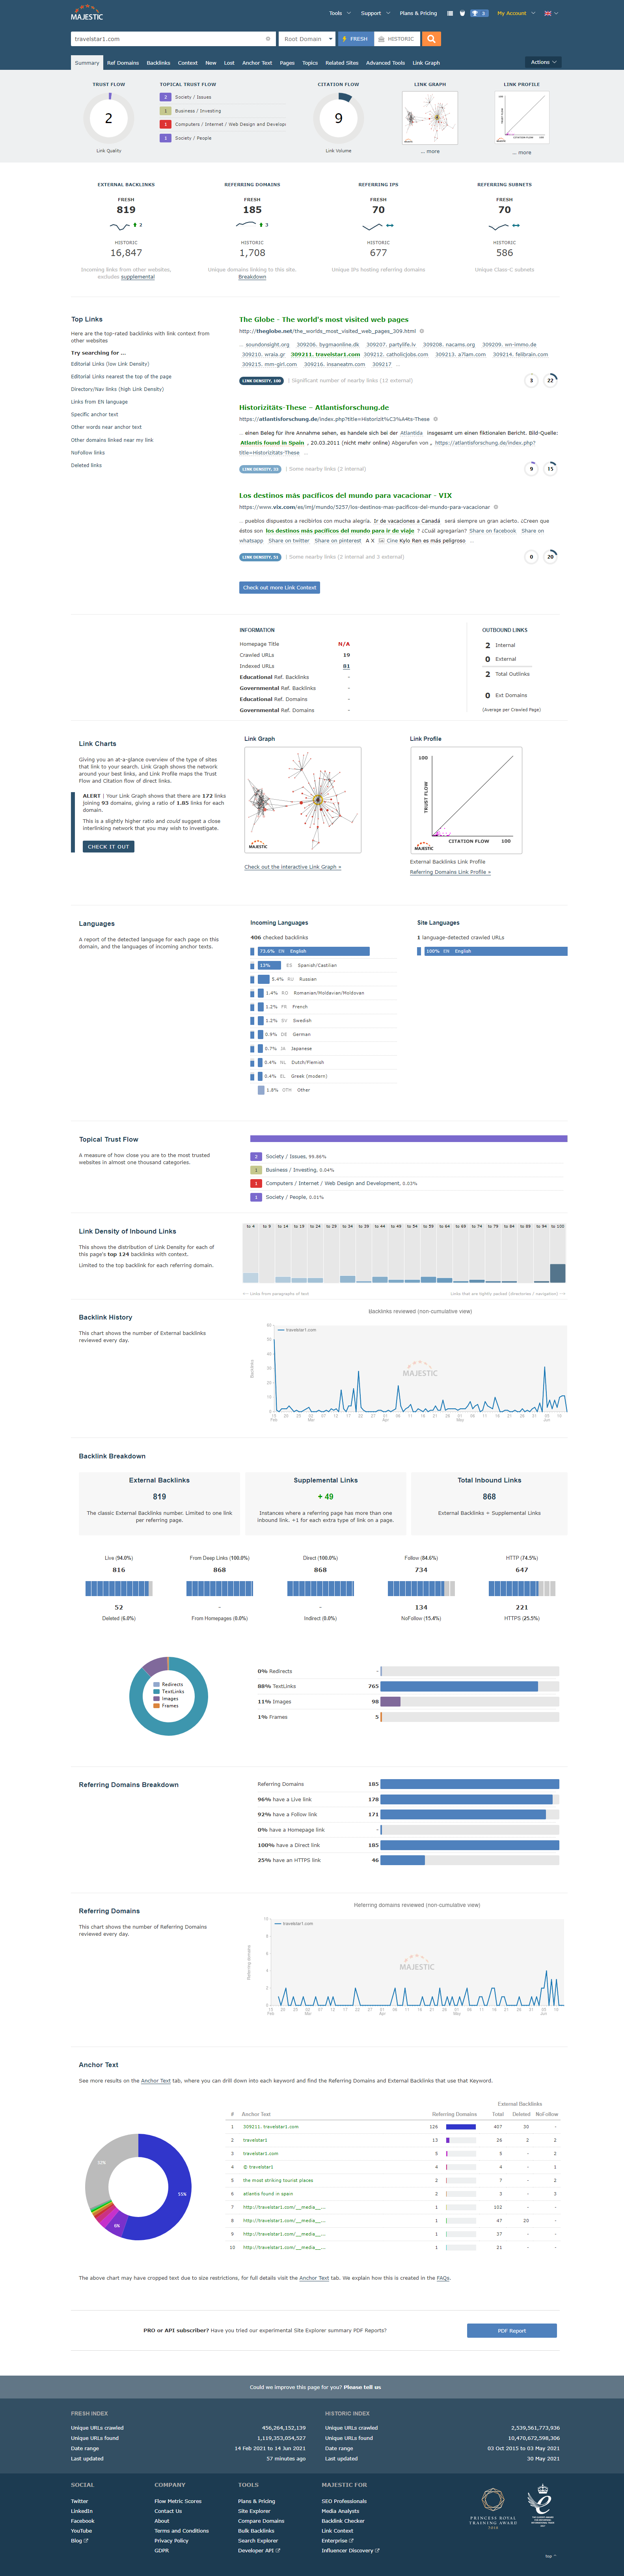This screenshot has width=624, height=2576.
Task: Open the Link Profile thumbnail in the summary header
Action: coord(522,118)
